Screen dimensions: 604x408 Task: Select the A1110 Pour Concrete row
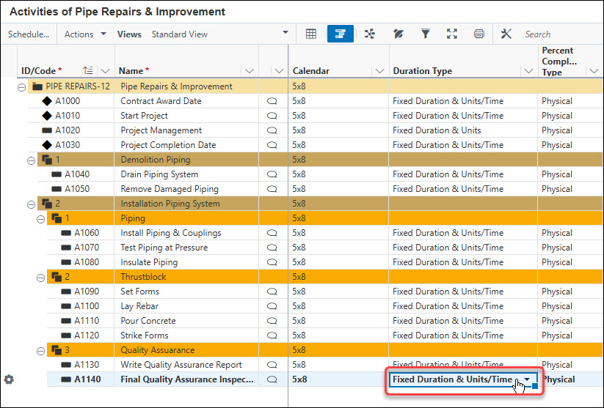tap(324, 321)
